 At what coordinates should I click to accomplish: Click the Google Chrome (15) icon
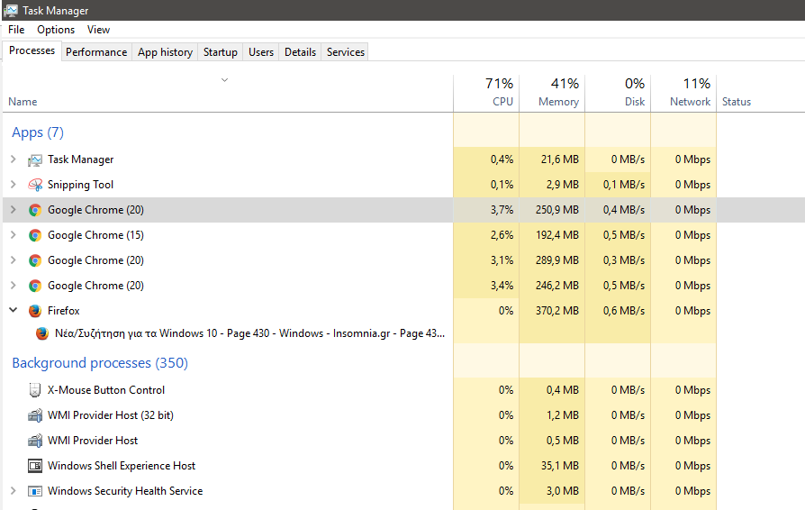tap(35, 235)
